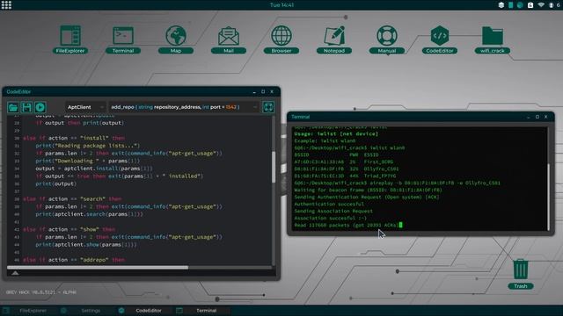Open the Trash icon on desktop
Screen dimensions: 563x316
click(521, 274)
